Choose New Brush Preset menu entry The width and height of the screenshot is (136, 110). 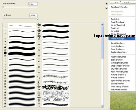tap(119, 7)
